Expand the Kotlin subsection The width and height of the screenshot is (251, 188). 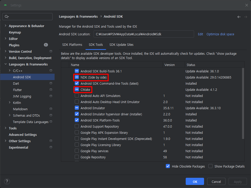[x=10, y=102]
